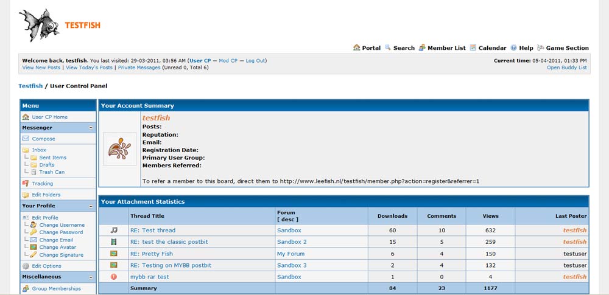609x295 pixels.
Task: Collapse the Messenger menu section
Action: pyautogui.click(x=91, y=128)
